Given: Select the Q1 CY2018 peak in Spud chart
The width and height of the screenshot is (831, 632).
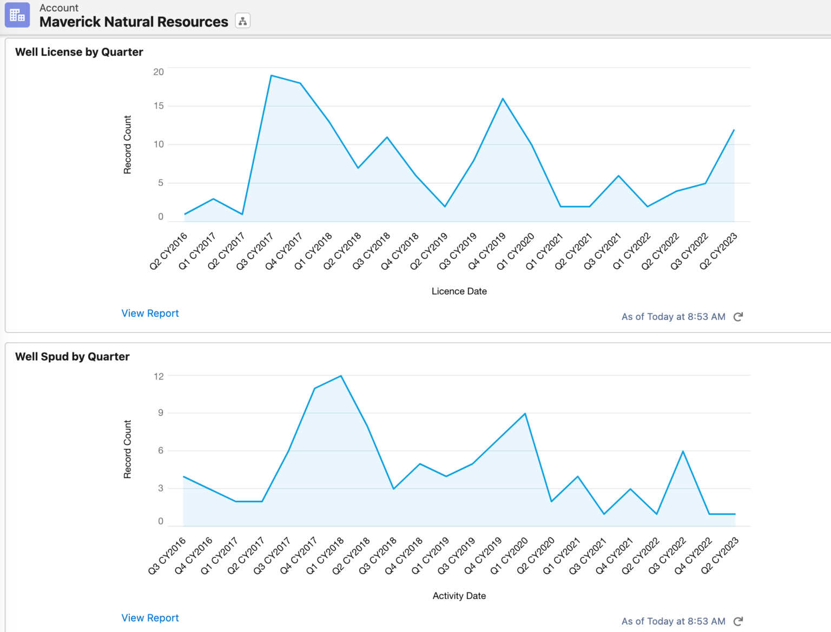Looking at the screenshot, I should click(x=341, y=376).
